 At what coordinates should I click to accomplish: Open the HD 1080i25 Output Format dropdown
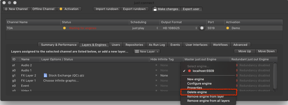click(x=180, y=28)
